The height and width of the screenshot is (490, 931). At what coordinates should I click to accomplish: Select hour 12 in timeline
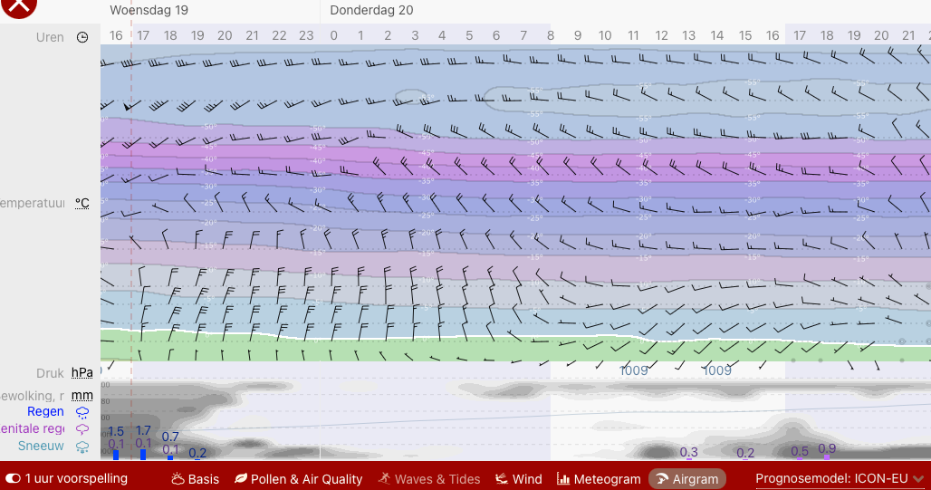[x=661, y=35]
